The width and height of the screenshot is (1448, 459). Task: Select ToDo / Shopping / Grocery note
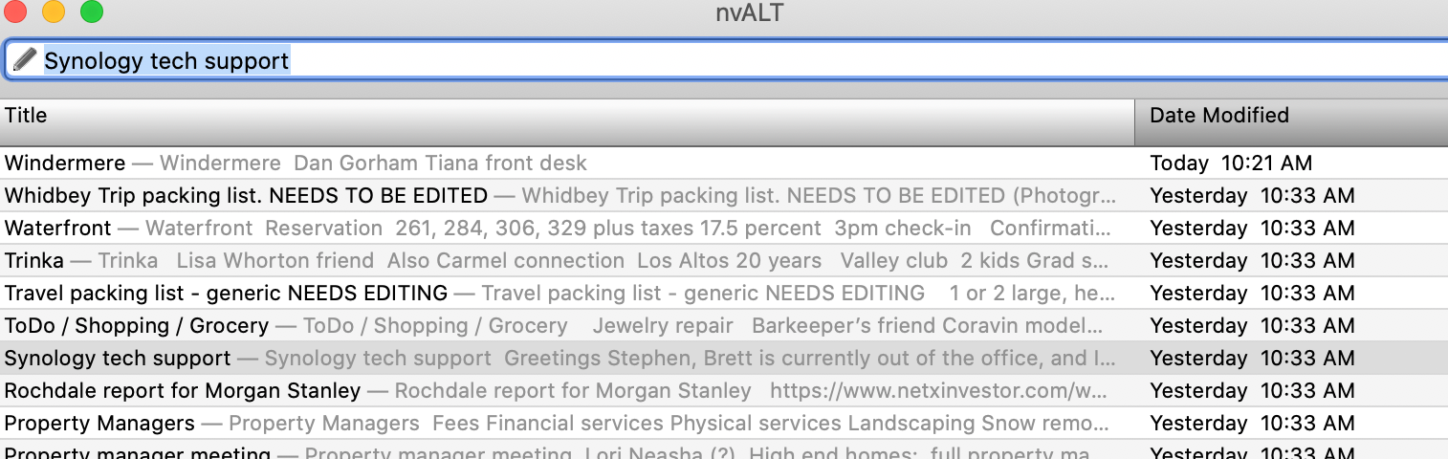coord(137,326)
